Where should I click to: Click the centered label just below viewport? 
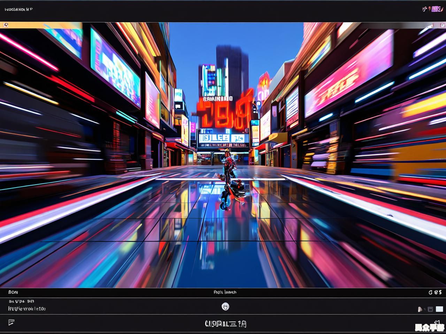click(x=225, y=292)
